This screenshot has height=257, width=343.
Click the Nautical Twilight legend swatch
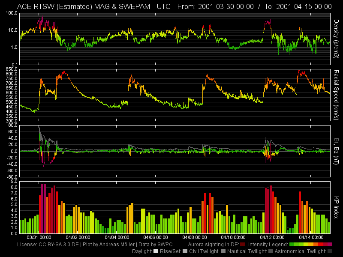[x=271, y=251]
